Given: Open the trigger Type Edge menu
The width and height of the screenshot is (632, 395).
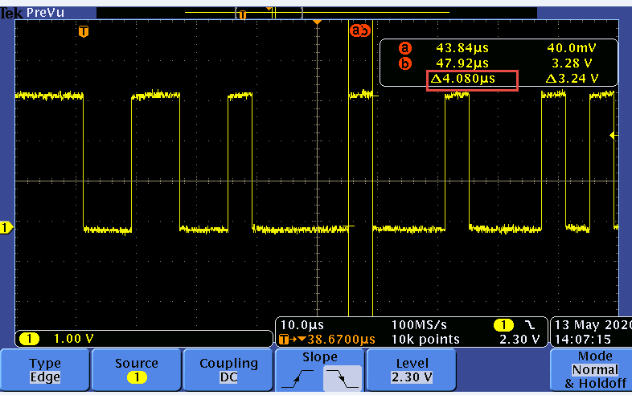Looking at the screenshot, I should tap(45, 369).
